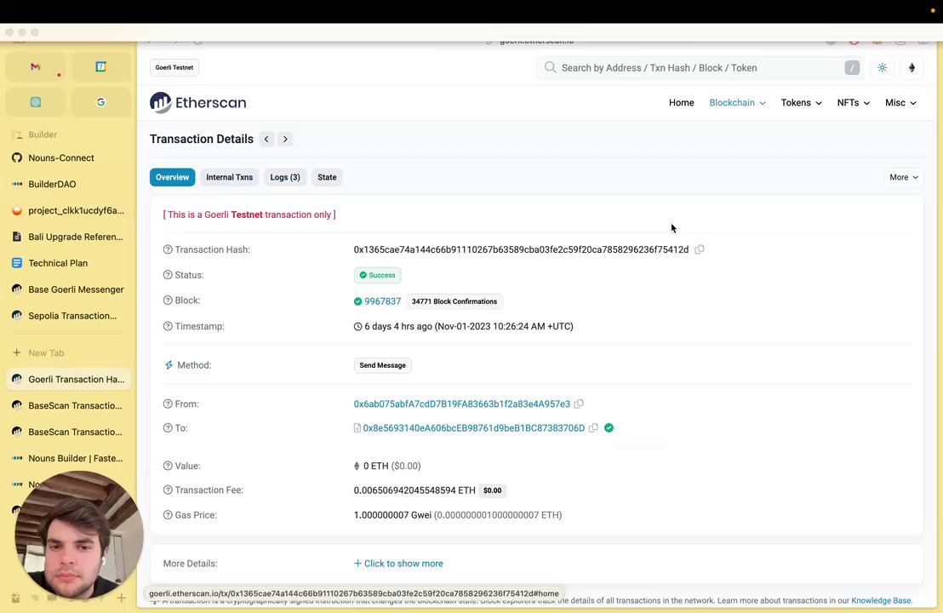Screen dimensions: 943x613
Task: Click the search magnifier icon
Action: coord(550,67)
